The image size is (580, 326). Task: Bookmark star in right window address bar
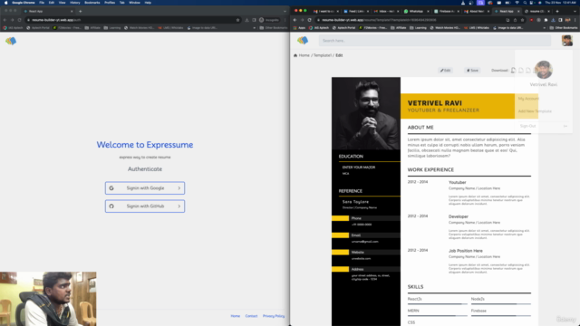coord(522,20)
